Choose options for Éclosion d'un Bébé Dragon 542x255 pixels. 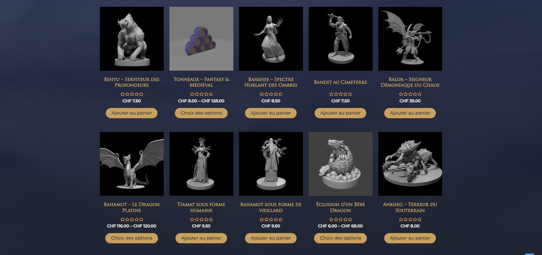[x=340, y=238]
